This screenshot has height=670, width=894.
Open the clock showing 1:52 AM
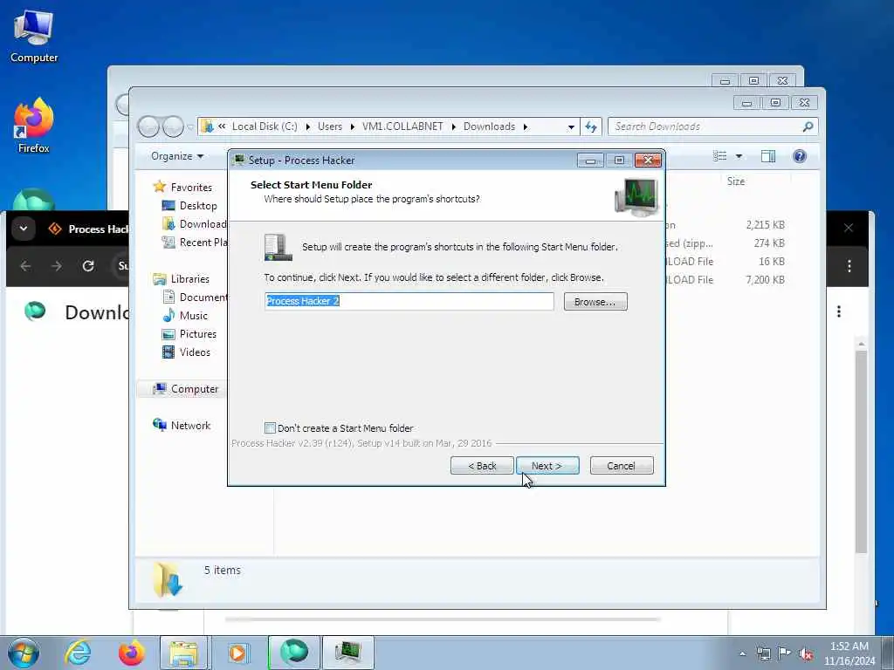point(849,653)
